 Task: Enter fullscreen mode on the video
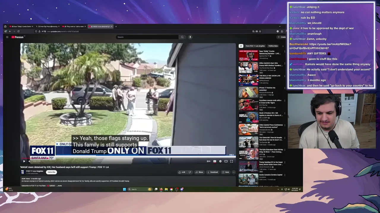pos(232,161)
